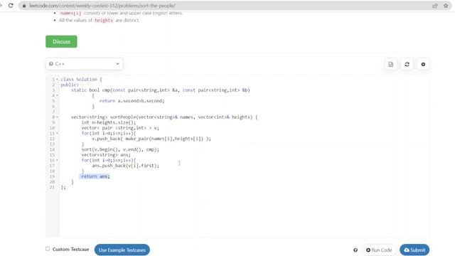The width and height of the screenshot is (455, 256).
Task: Collapse the for loop fold at line 11
Action: [x=57, y=133]
